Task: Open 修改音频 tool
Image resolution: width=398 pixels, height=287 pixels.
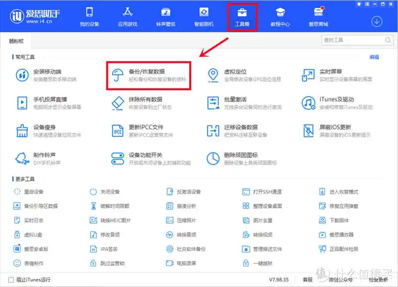Action: point(104,235)
